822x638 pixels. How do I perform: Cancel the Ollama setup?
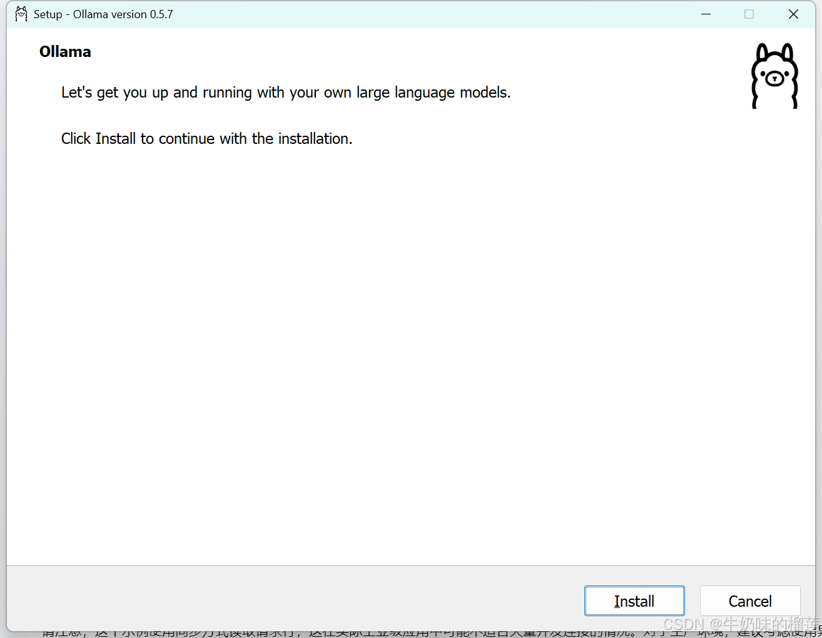pos(750,601)
